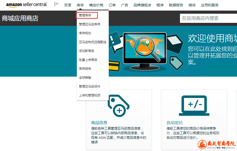Viewport: 237px width, 151px height.
Task: Open the 应用和服务 menu
Action: click(x=210, y=5)
